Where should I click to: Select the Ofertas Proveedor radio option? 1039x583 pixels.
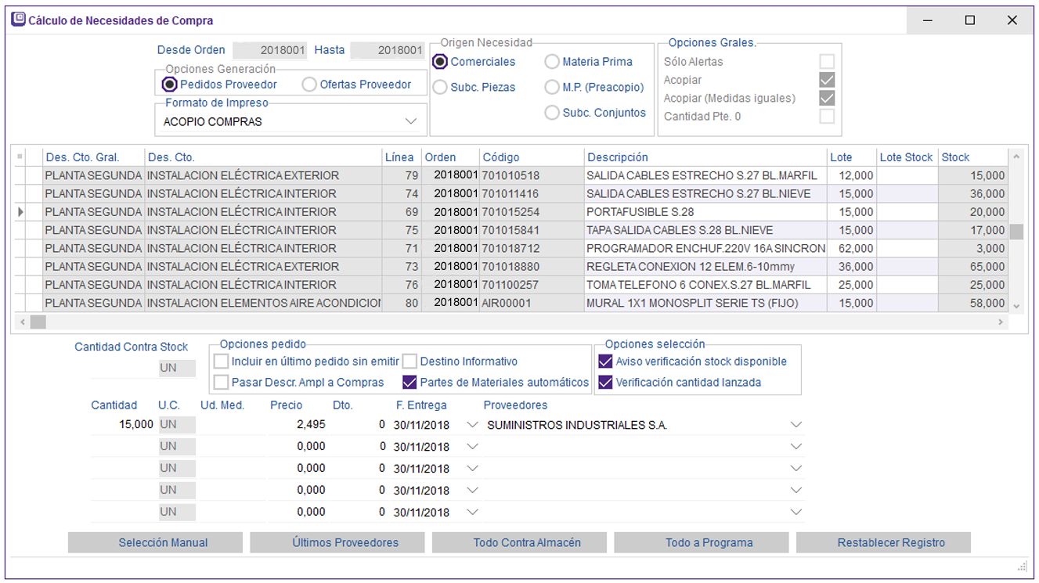click(310, 85)
